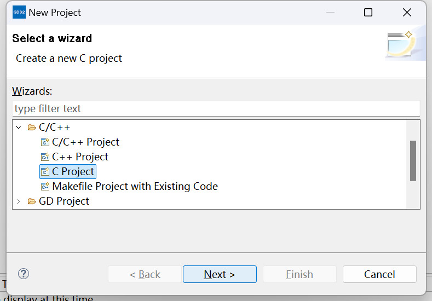Select the C++ Project wizard entry
This screenshot has height=301, width=432.
point(80,157)
